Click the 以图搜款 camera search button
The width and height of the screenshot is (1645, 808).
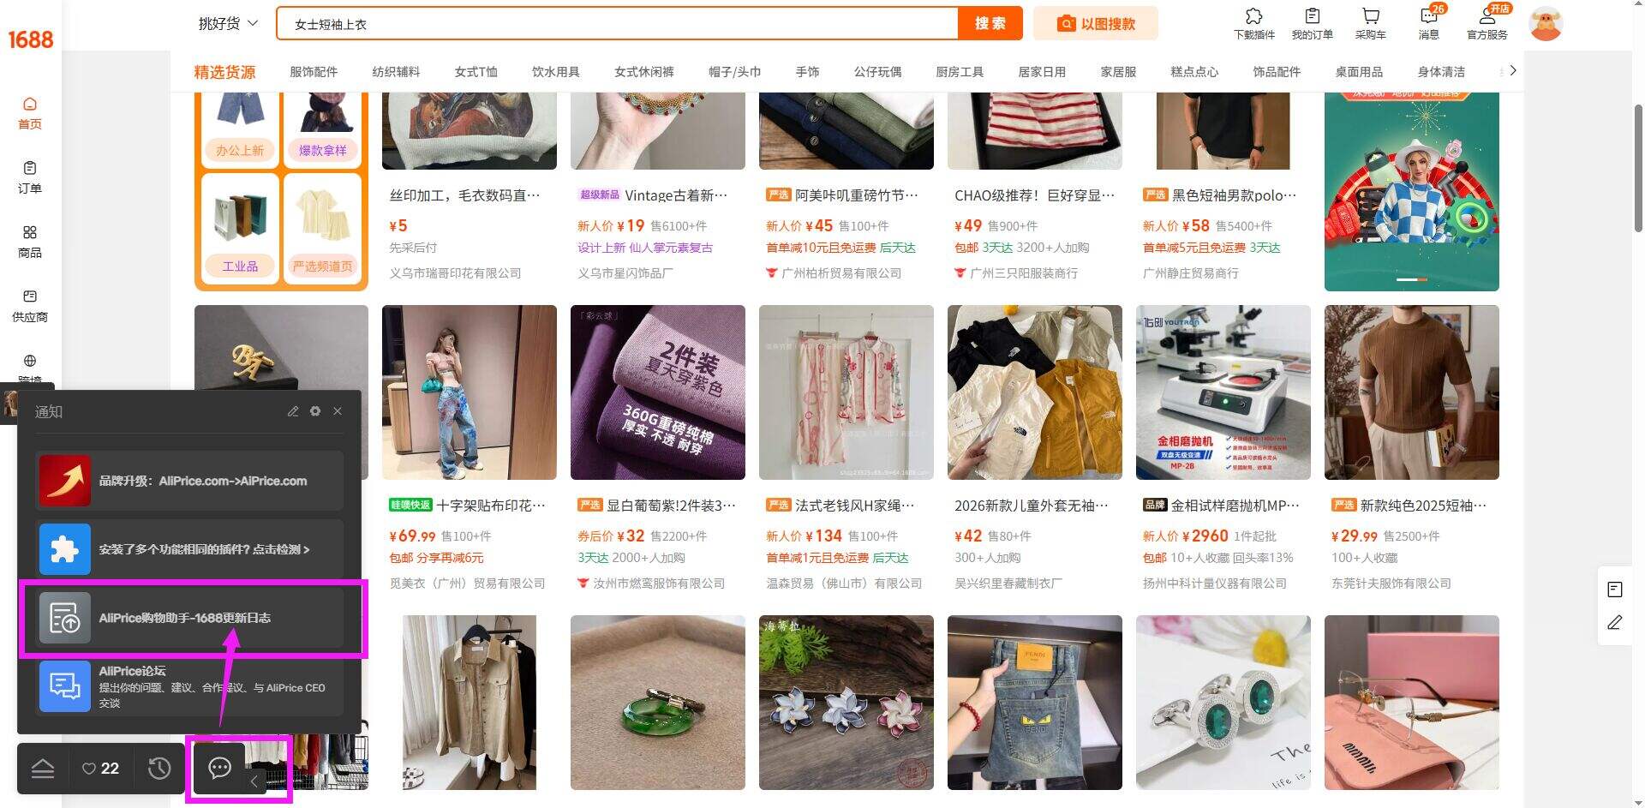pyautogui.click(x=1096, y=24)
